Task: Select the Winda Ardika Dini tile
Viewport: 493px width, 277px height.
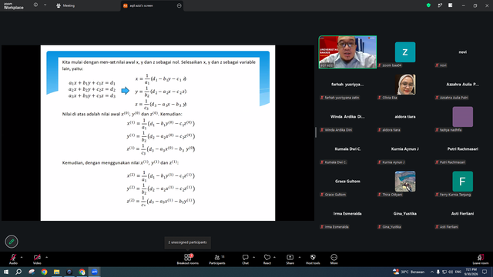Action: click(347, 116)
